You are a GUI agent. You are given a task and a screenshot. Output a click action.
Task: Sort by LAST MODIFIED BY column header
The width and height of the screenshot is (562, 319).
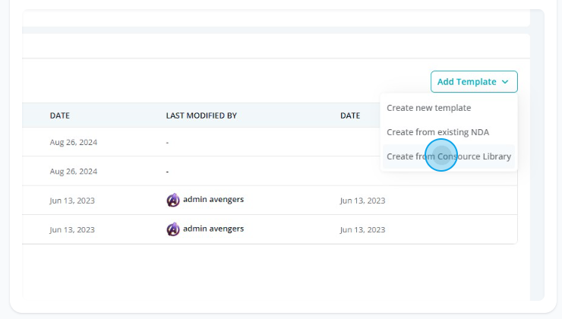coord(201,115)
